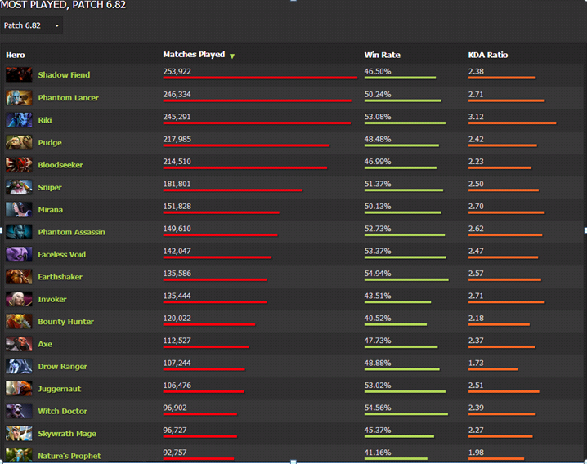The height and width of the screenshot is (464, 587).
Task: Click the Skywrath Mage hero portrait icon
Action: tap(19, 433)
